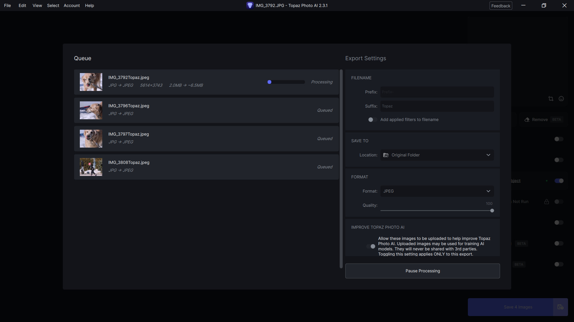This screenshot has height=322, width=574.
Task: Click the Suffix input field
Action: 437,106
